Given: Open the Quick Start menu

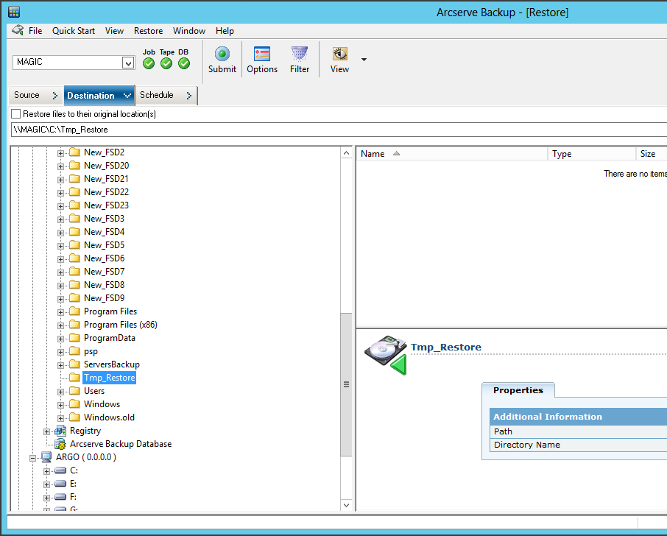Looking at the screenshot, I should 74,31.
